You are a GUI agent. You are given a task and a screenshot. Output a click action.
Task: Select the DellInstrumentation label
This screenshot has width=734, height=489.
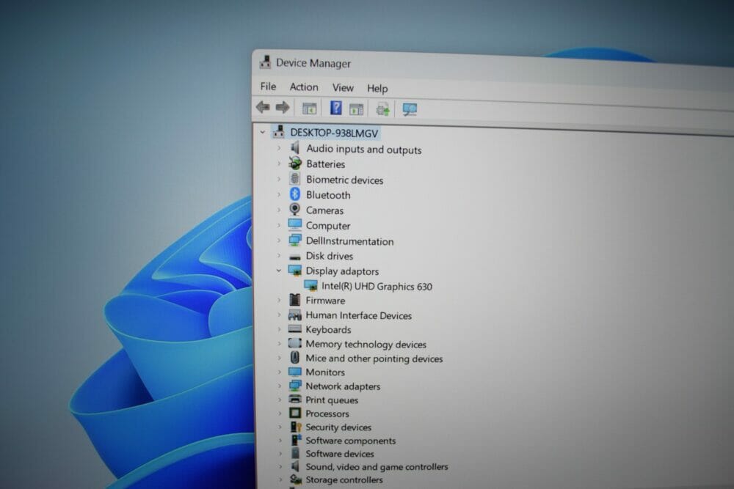[x=349, y=241]
